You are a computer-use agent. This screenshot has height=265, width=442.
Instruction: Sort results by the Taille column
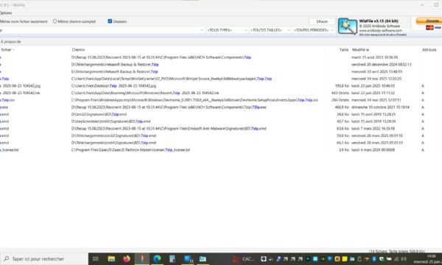coord(343,50)
